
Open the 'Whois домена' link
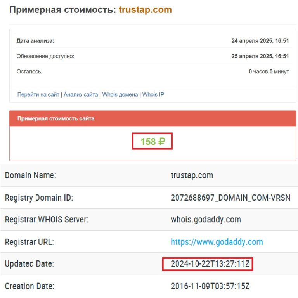(120, 94)
